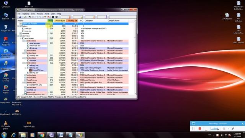Click the taskbar clock showing 12:18 PM
Viewport: 245px width, 138px height.
click(237, 135)
